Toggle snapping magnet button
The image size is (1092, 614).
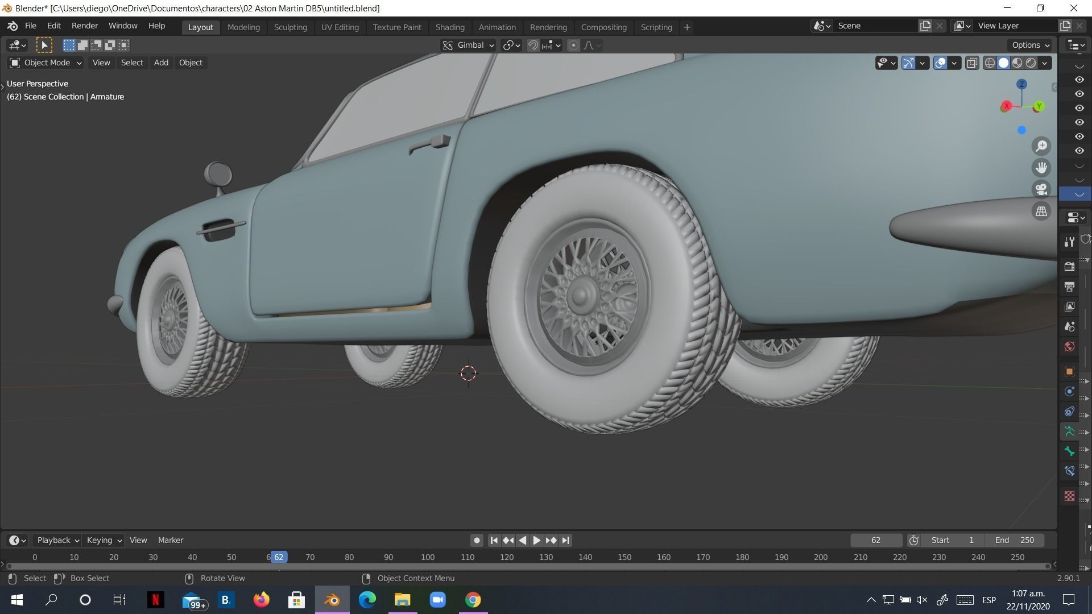coord(533,45)
